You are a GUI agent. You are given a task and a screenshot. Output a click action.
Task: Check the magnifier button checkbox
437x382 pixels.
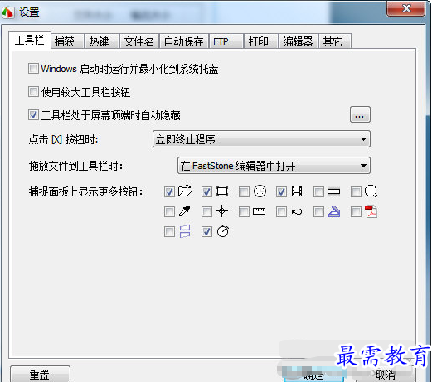(x=356, y=192)
